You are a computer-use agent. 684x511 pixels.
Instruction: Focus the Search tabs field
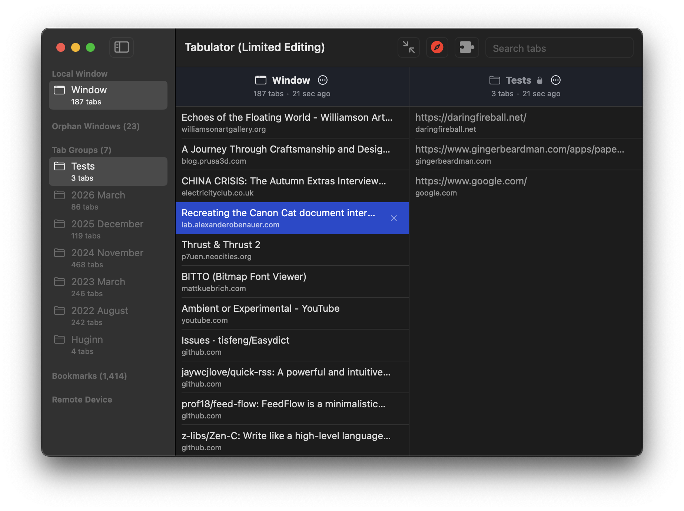pos(559,48)
